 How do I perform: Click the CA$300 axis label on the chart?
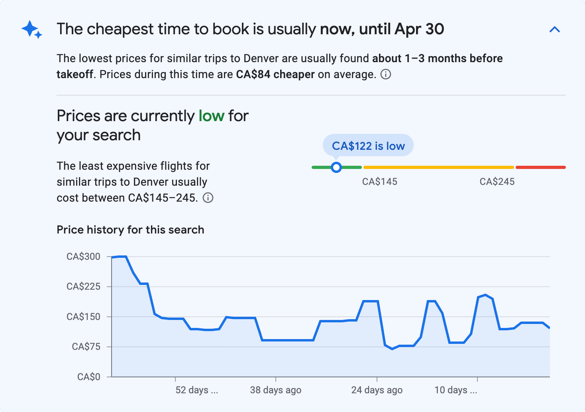(84, 257)
